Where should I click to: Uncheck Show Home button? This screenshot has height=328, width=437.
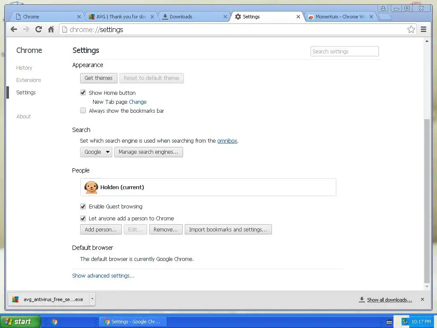83,93
